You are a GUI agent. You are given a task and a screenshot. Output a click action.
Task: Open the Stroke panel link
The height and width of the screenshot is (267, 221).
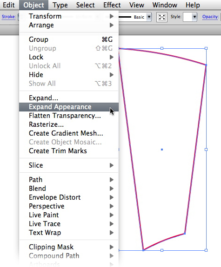click(8, 17)
